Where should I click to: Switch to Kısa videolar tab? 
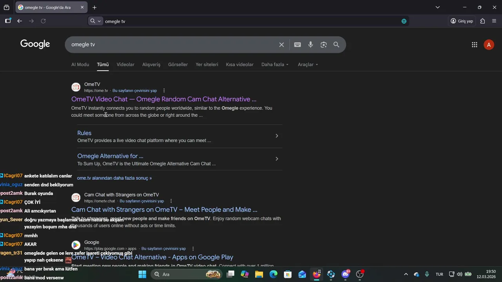click(x=240, y=65)
